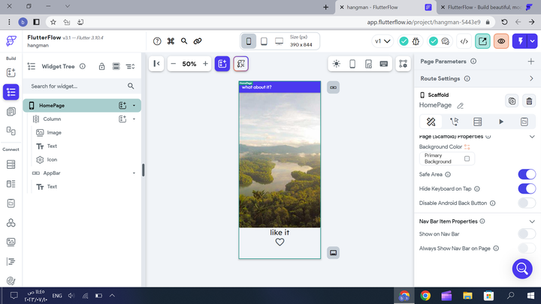Enable Disable Android Back Button switch
This screenshot has width=541, height=304.
(527, 203)
